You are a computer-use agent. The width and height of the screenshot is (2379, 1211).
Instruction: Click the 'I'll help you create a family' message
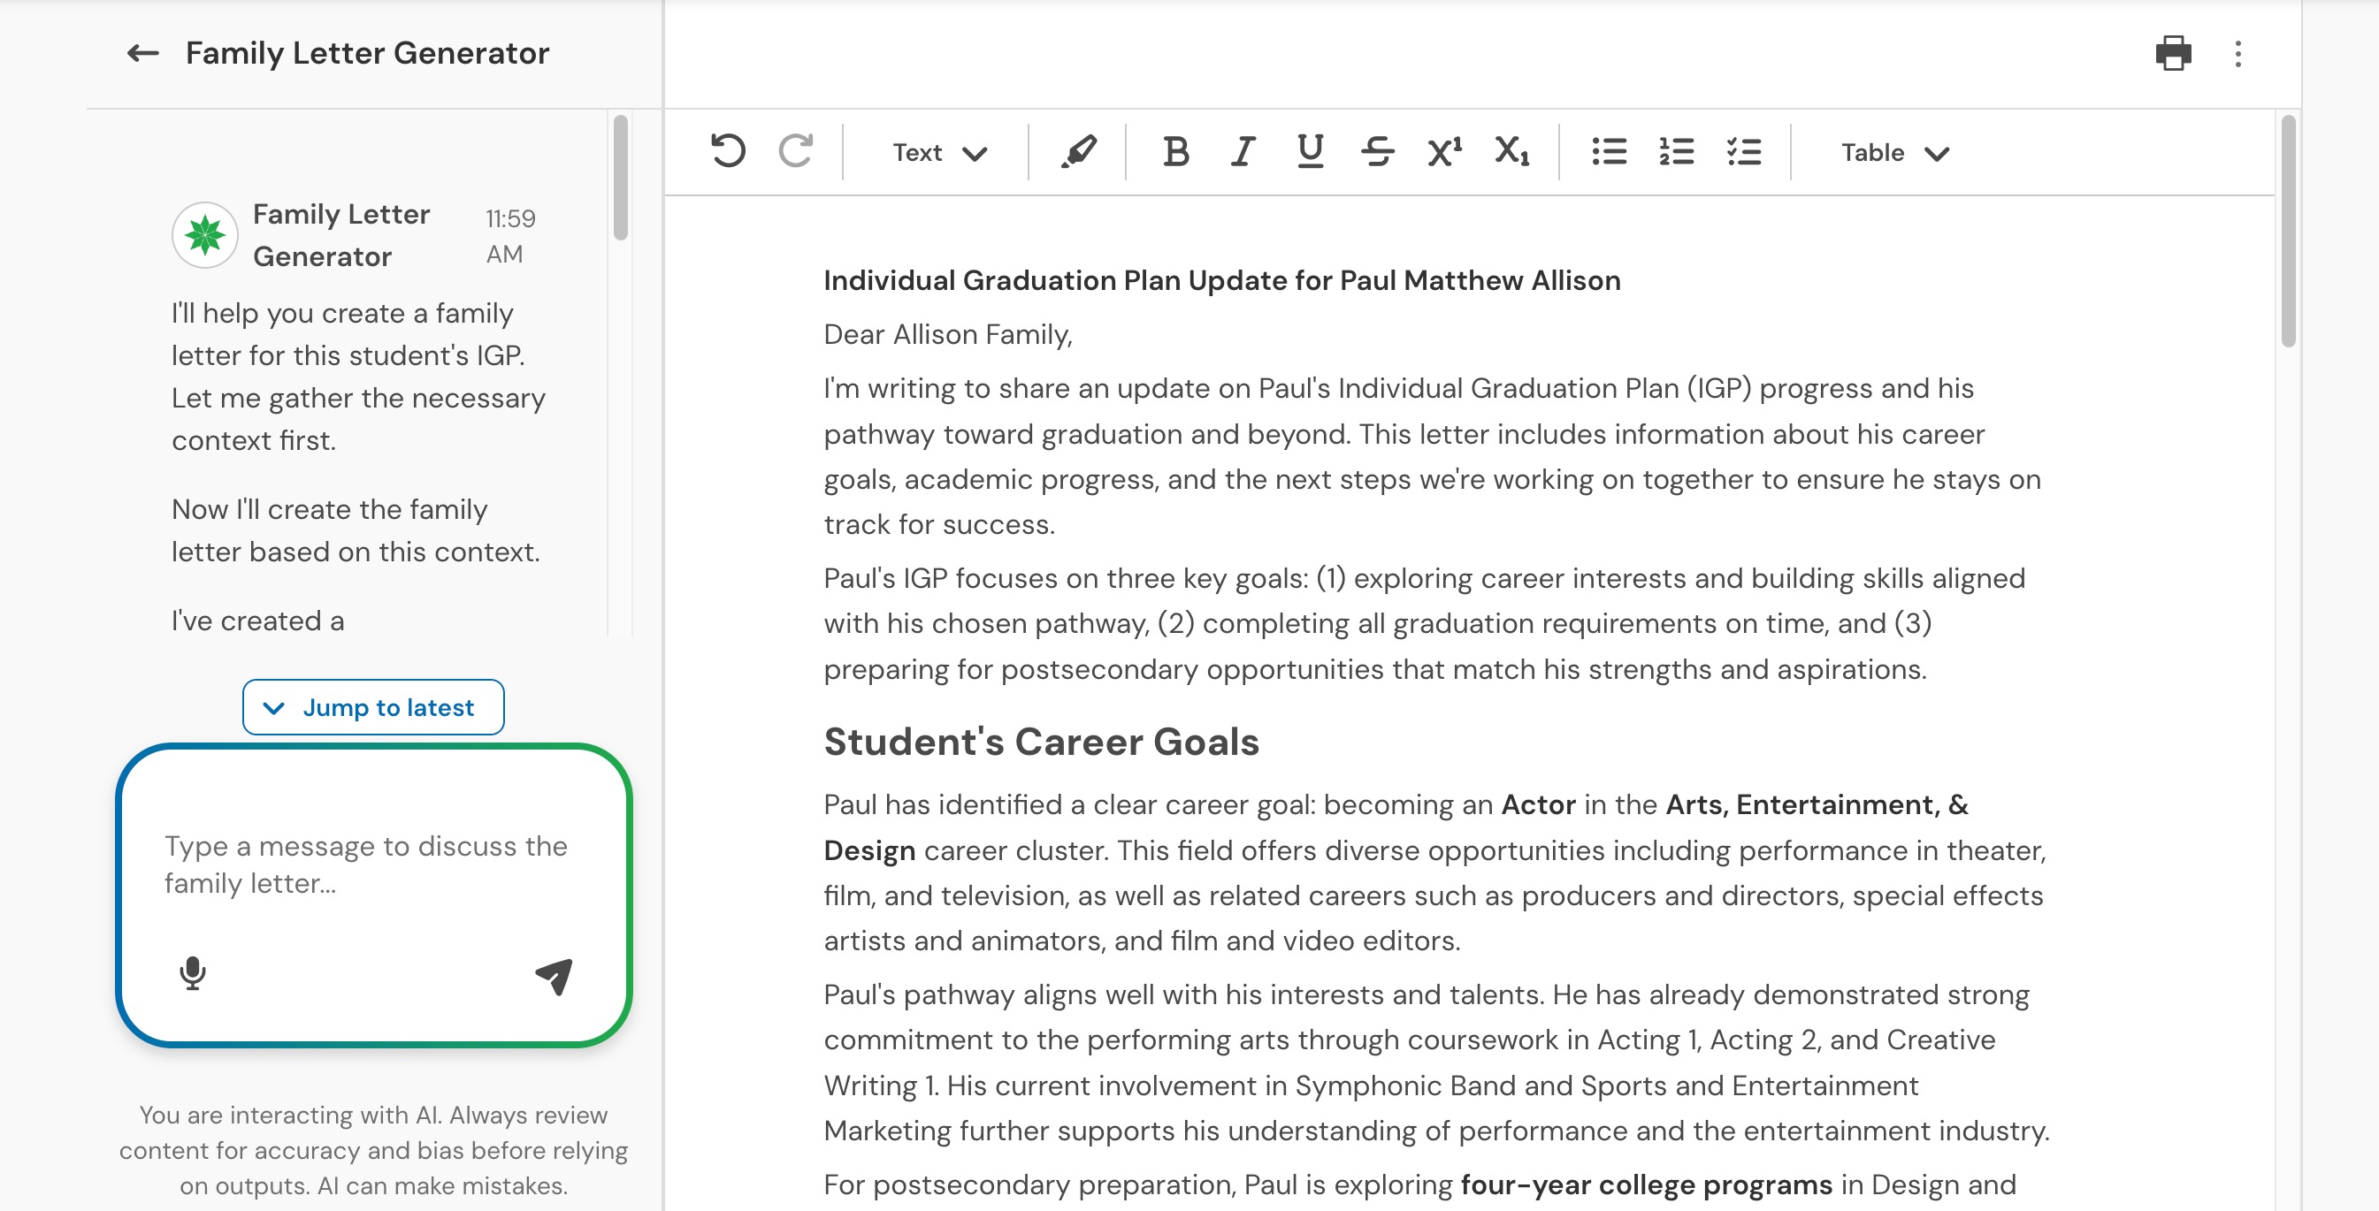[x=358, y=377]
